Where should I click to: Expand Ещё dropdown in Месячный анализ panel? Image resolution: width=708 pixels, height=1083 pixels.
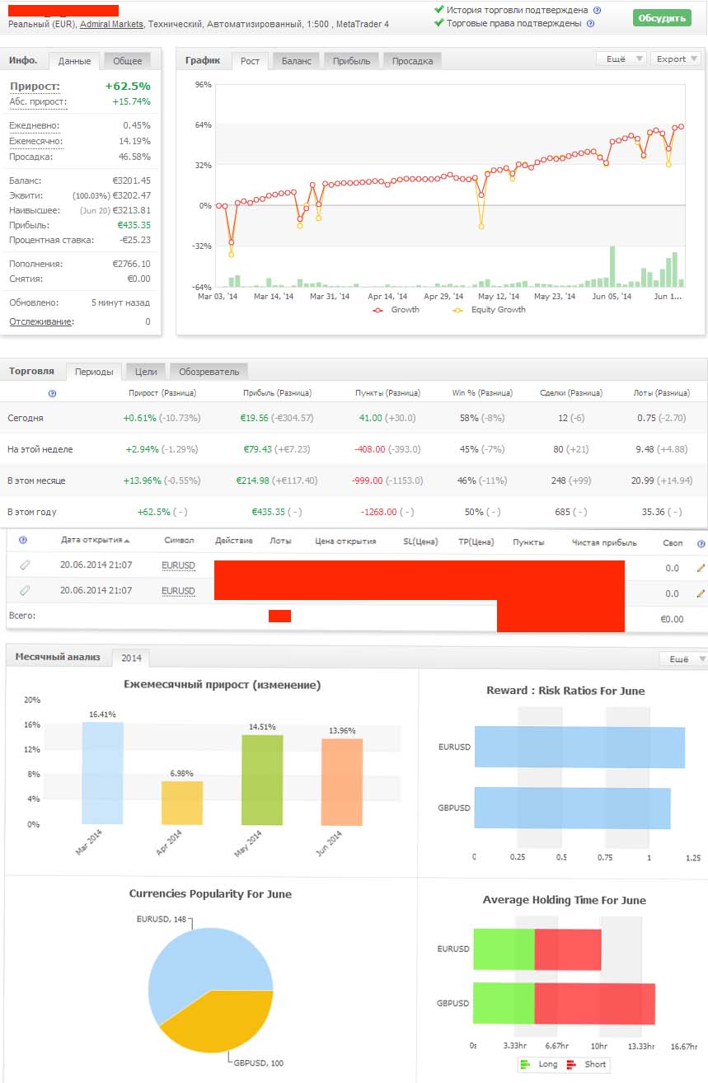coord(683,659)
